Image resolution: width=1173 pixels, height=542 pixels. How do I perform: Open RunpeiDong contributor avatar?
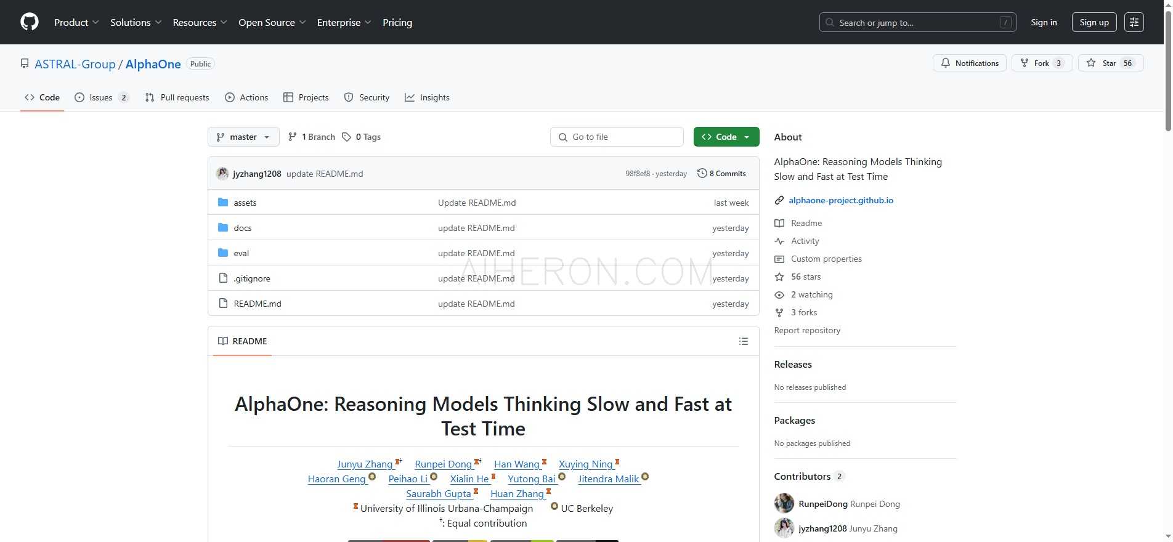[784, 503]
